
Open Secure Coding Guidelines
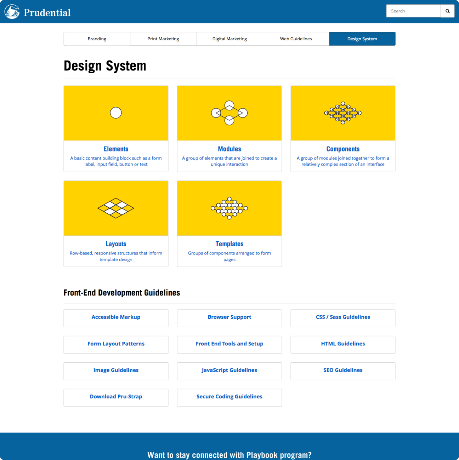coord(229,398)
